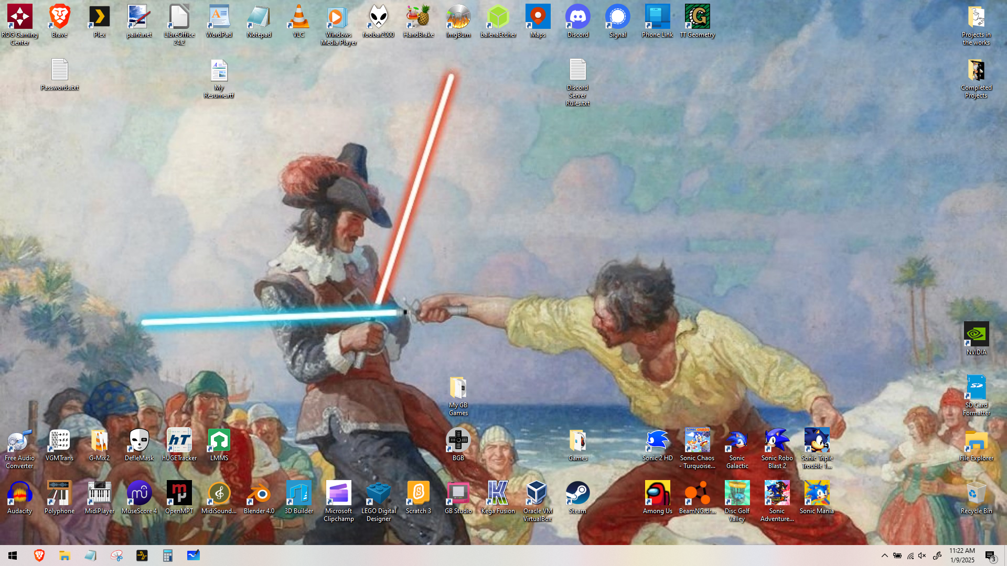Launch DefleMask shortcut
This screenshot has width=1007, height=566.
(x=139, y=444)
